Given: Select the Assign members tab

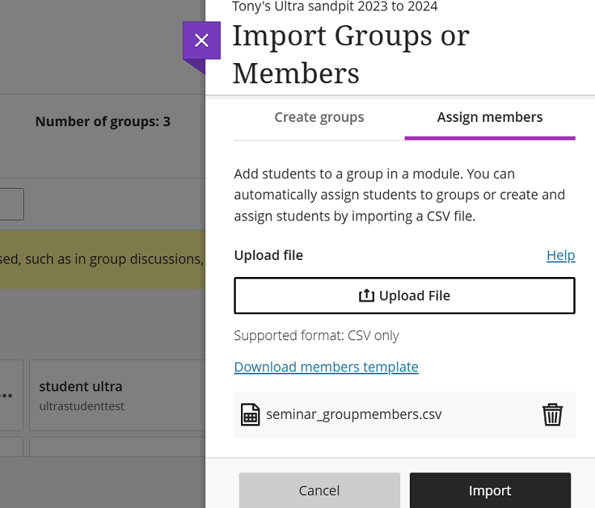Looking at the screenshot, I should click(489, 117).
